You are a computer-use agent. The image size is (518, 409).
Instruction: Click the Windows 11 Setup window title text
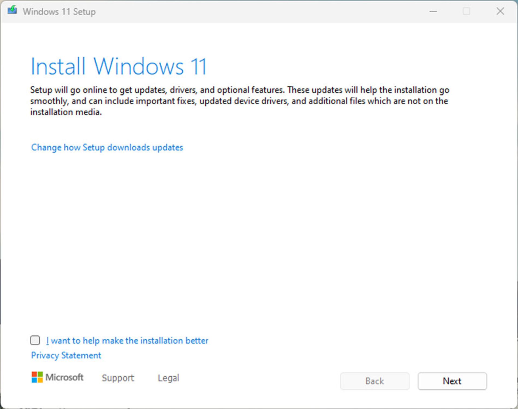pyautogui.click(x=59, y=12)
